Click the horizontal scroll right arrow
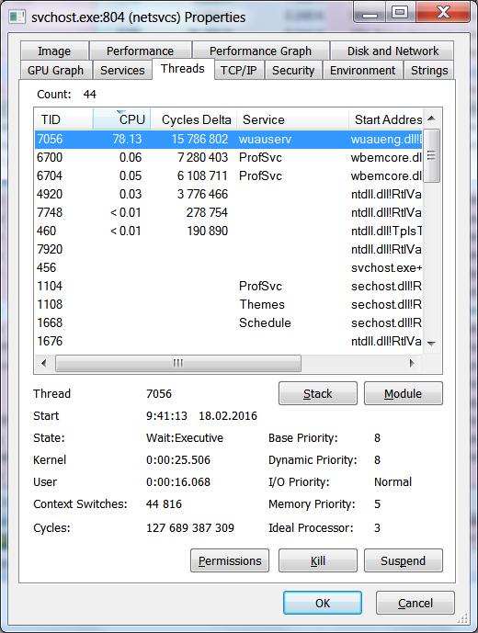Viewport: 478px width, 633px height. click(x=411, y=363)
